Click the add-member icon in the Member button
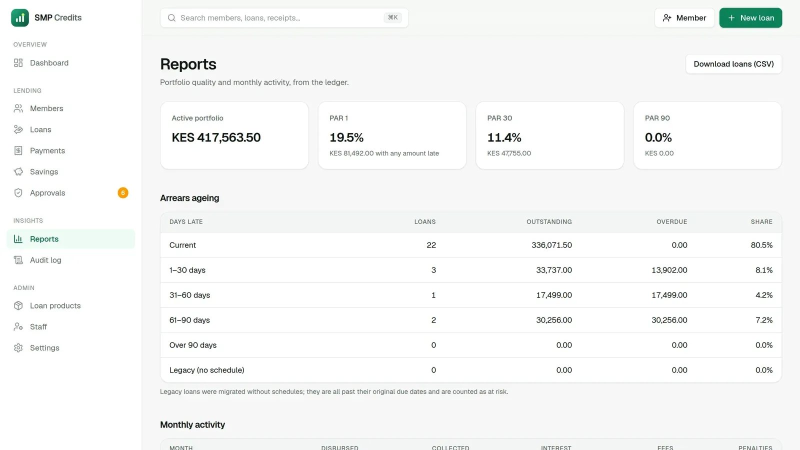The image size is (800, 450). tap(667, 18)
